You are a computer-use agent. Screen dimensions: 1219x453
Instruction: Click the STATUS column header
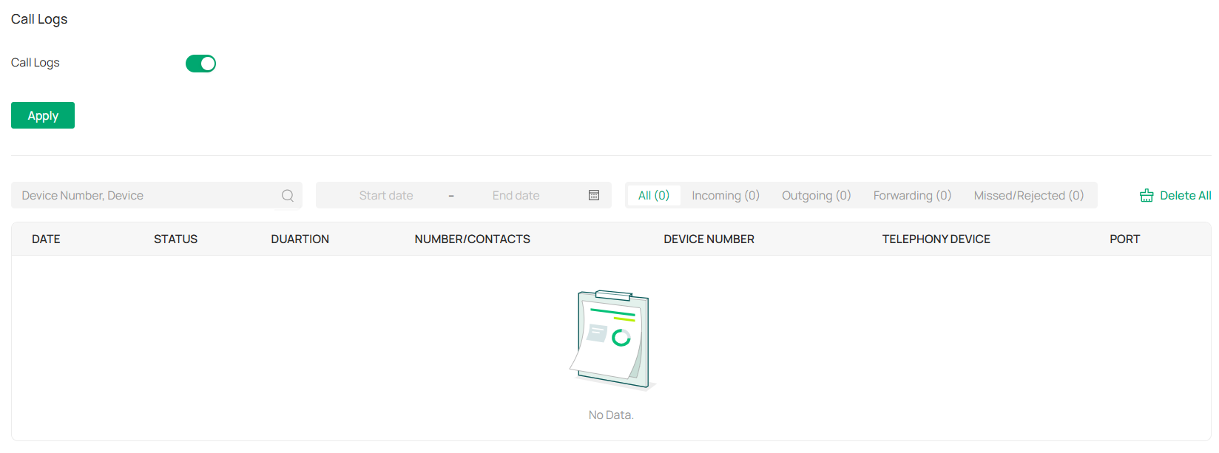[175, 239]
